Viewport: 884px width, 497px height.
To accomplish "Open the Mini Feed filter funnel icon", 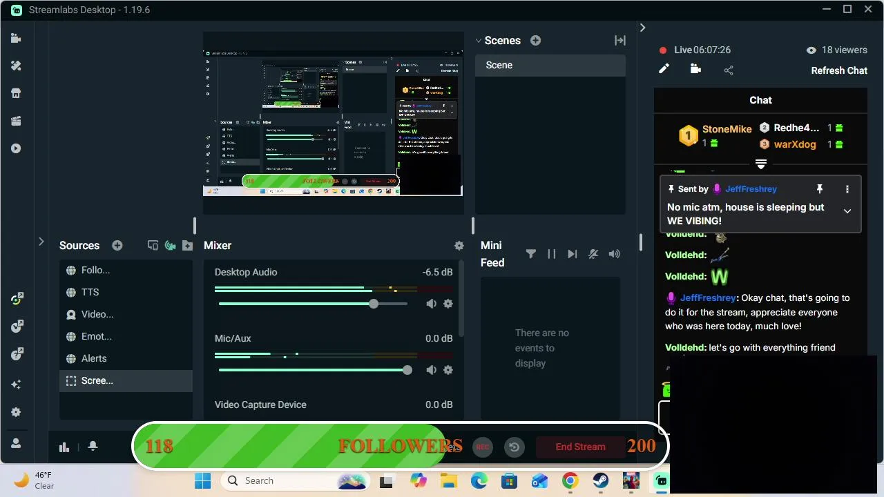I will 530,254.
